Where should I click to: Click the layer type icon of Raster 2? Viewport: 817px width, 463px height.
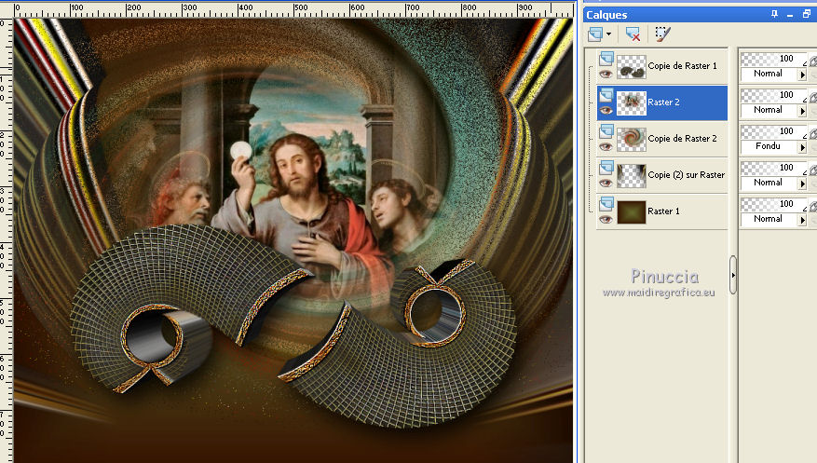pos(606,95)
